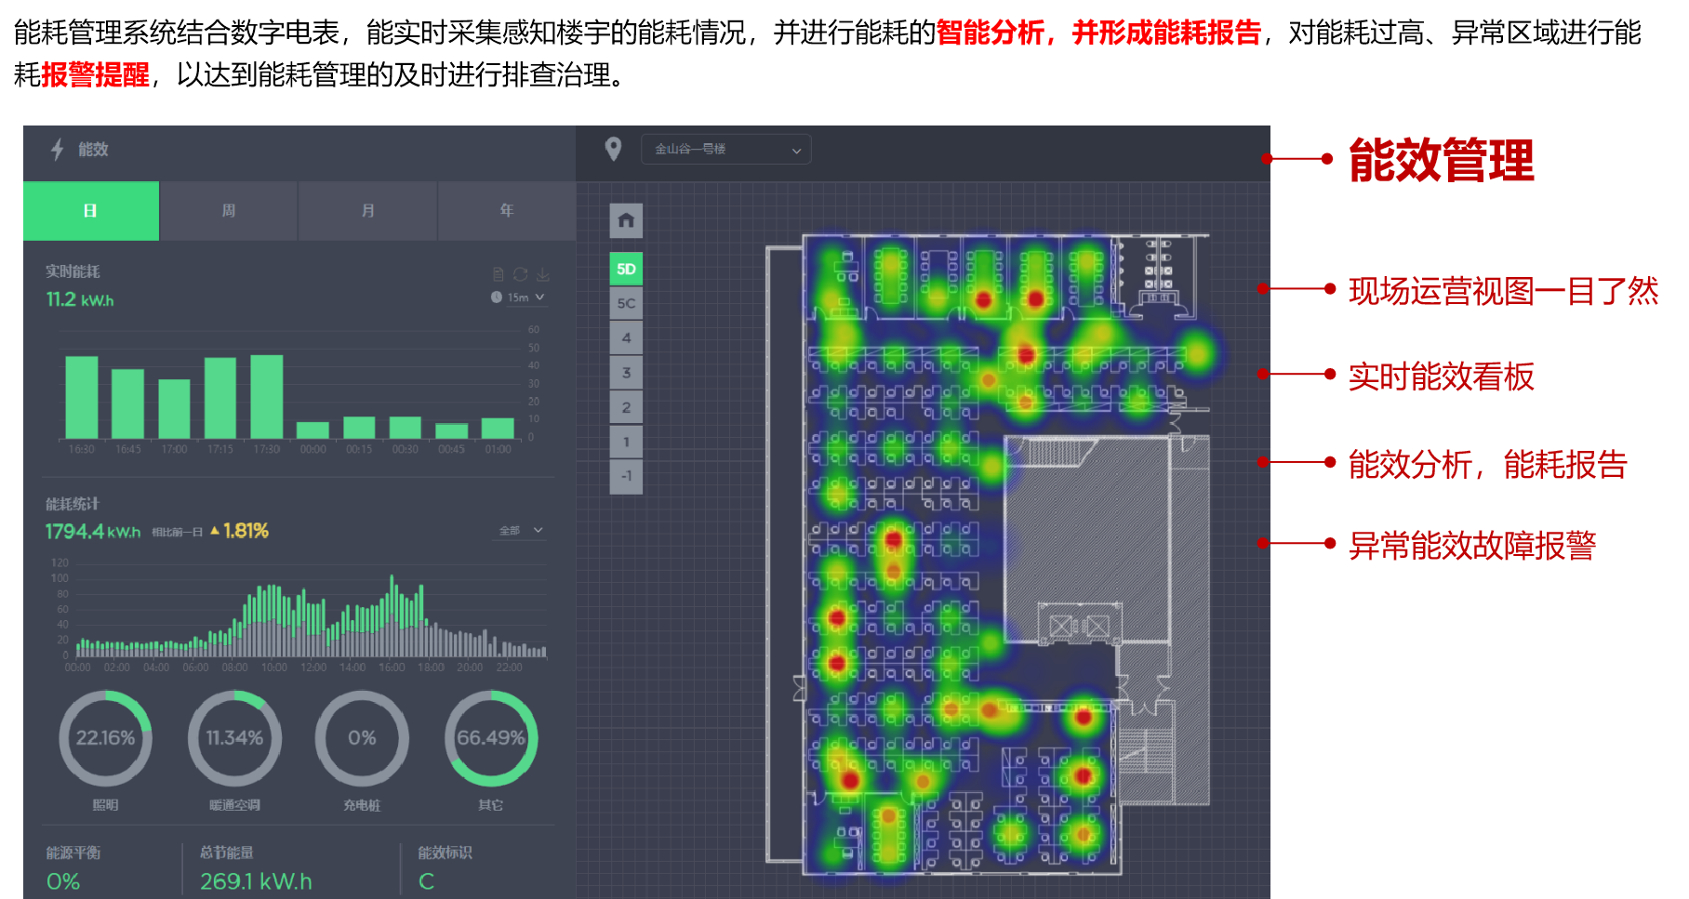Open the report document icon
Image resolution: width=1689 pixels, height=899 pixels.
(x=499, y=274)
